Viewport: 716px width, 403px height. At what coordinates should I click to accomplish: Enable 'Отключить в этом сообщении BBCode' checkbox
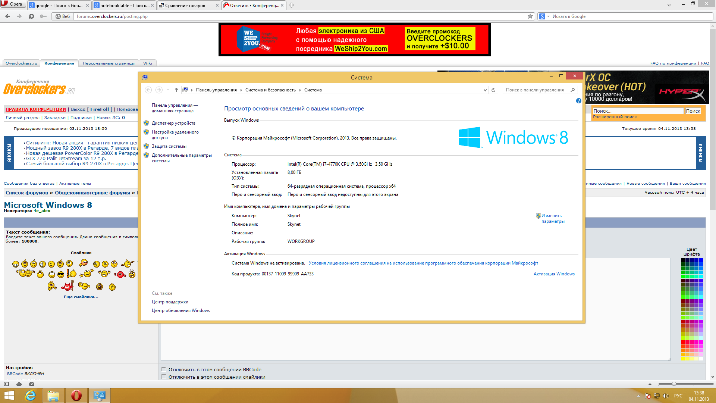tap(164, 369)
